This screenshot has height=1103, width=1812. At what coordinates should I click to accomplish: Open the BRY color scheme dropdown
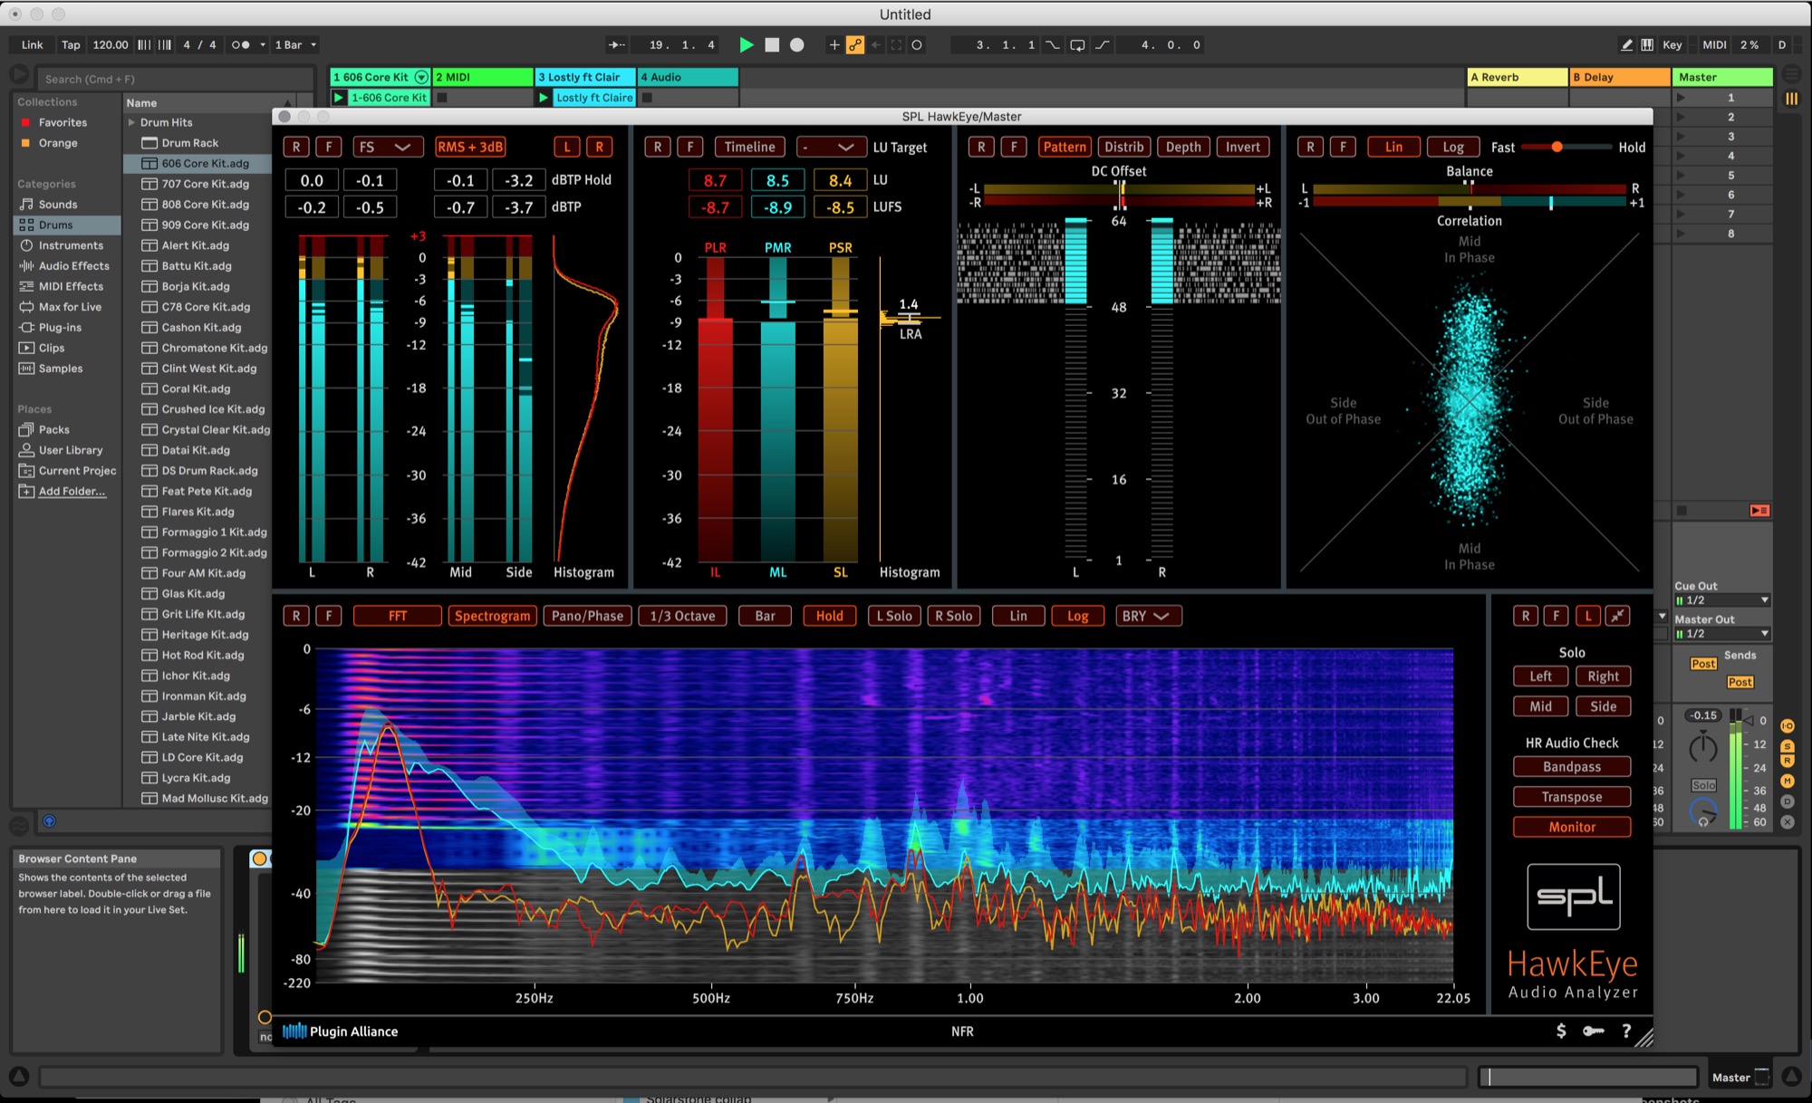click(1148, 616)
